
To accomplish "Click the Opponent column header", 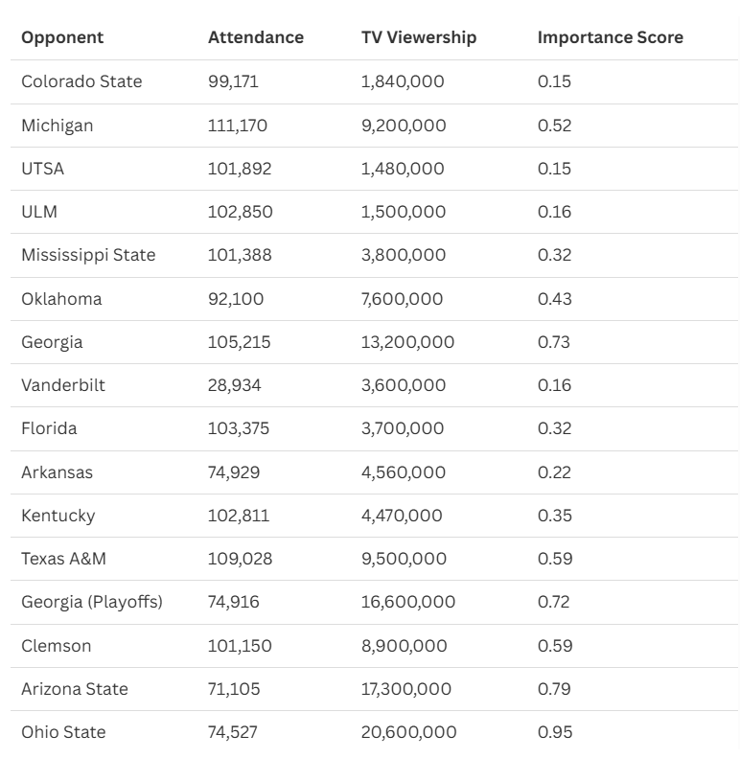I will click(62, 38).
